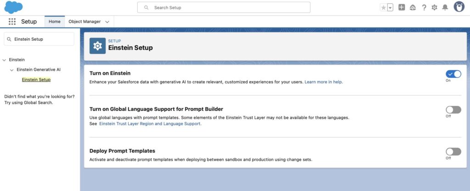Image resolution: width=470 pixels, height=191 pixels.
Task: Open the Object Manager dropdown chevron
Action: [107, 22]
